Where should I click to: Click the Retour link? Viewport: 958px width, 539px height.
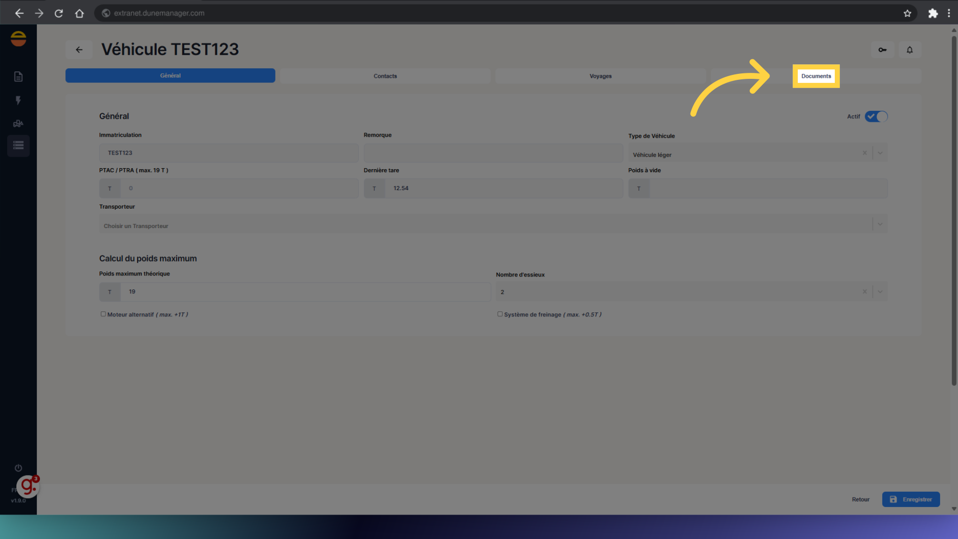(x=860, y=499)
